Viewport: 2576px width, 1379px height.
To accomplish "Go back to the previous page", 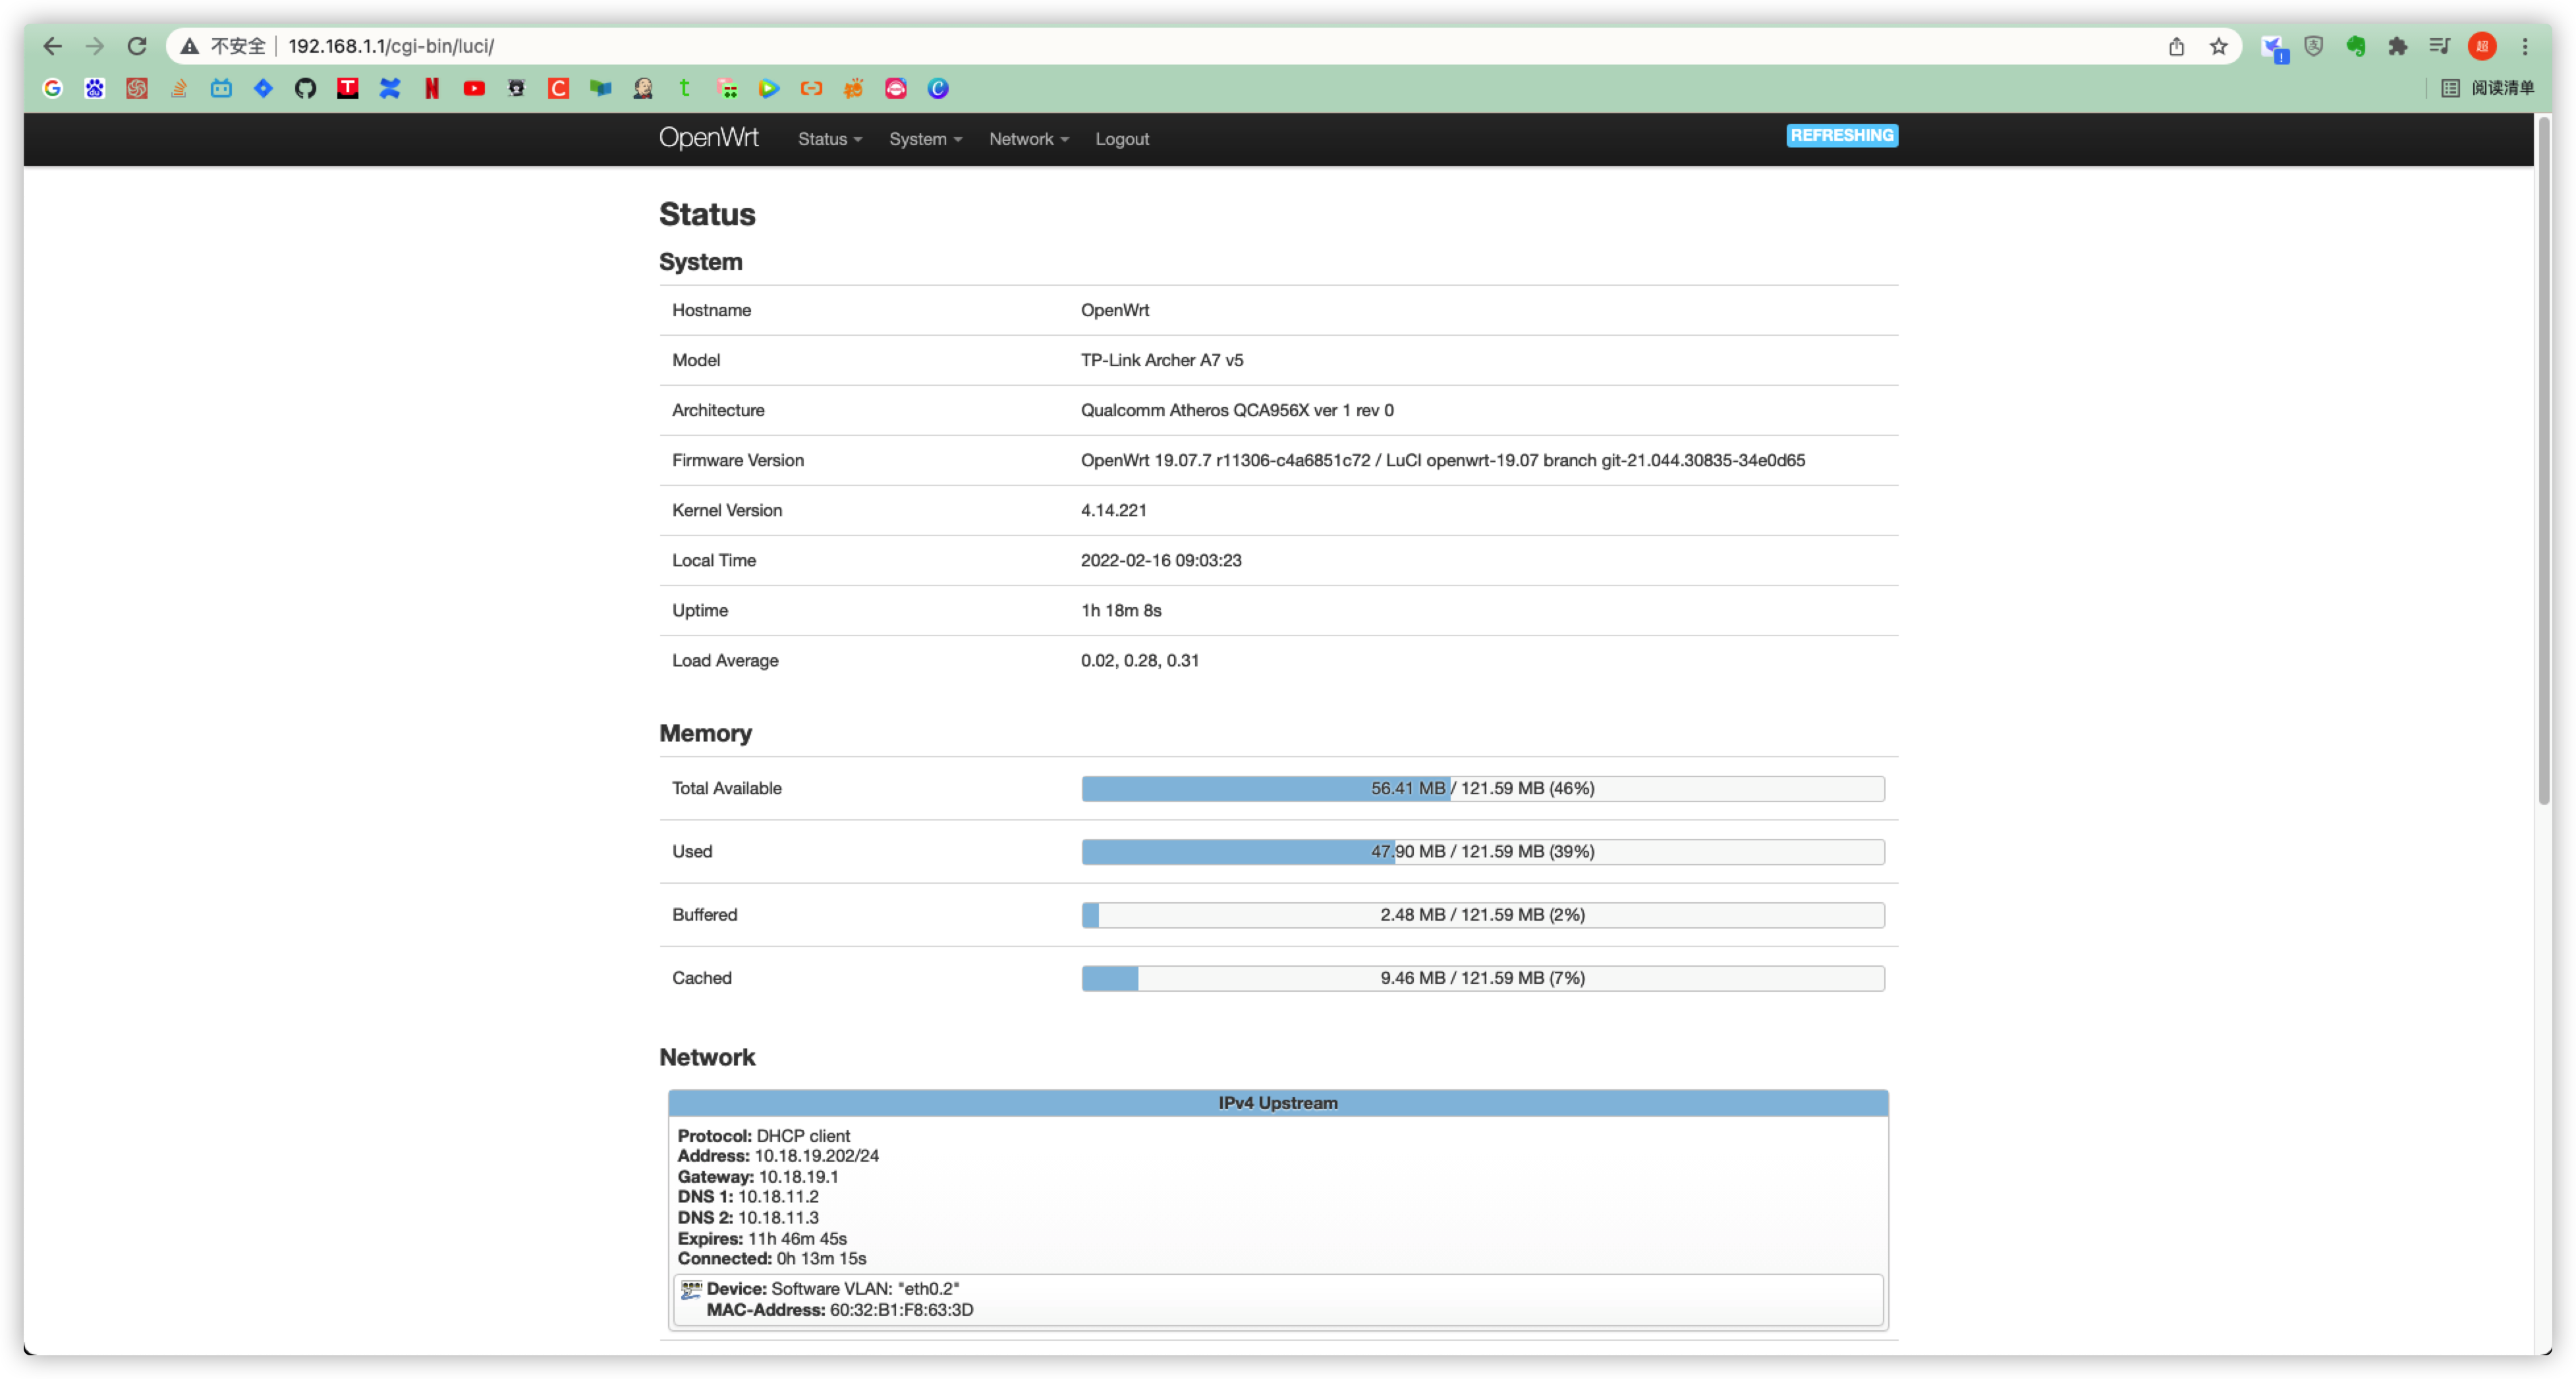I will coord(52,46).
